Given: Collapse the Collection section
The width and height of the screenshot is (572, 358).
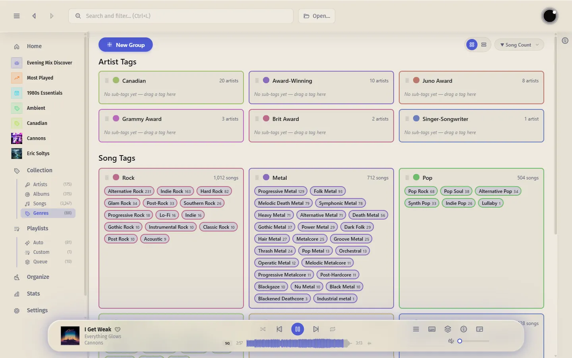Looking at the screenshot, I should 39,170.
